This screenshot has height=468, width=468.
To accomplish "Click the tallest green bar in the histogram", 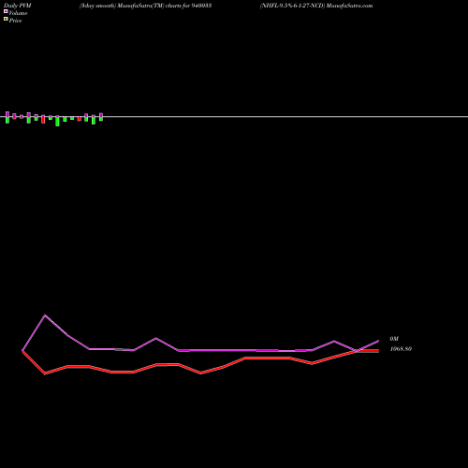I will click(x=57, y=121).
